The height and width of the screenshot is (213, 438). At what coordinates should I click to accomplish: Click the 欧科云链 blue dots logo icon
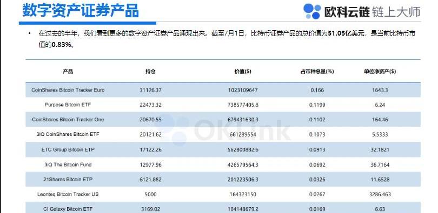pyautogui.click(x=312, y=11)
